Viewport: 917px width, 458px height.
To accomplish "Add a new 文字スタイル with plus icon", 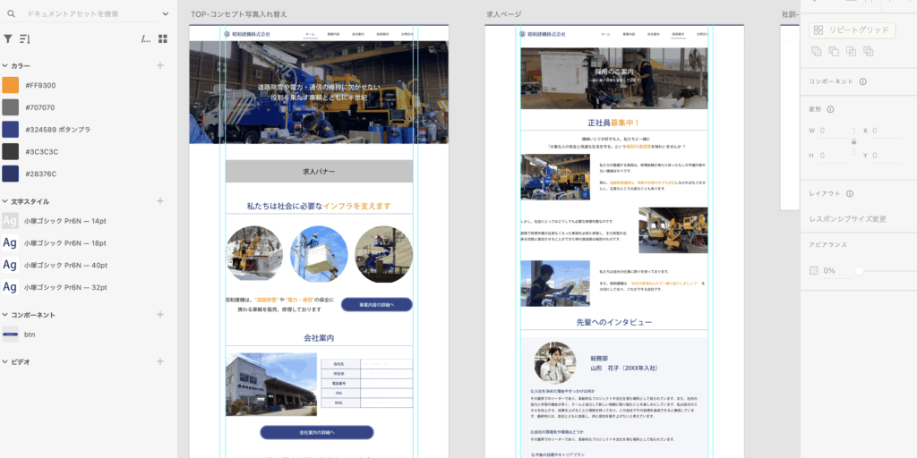I will (x=160, y=201).
